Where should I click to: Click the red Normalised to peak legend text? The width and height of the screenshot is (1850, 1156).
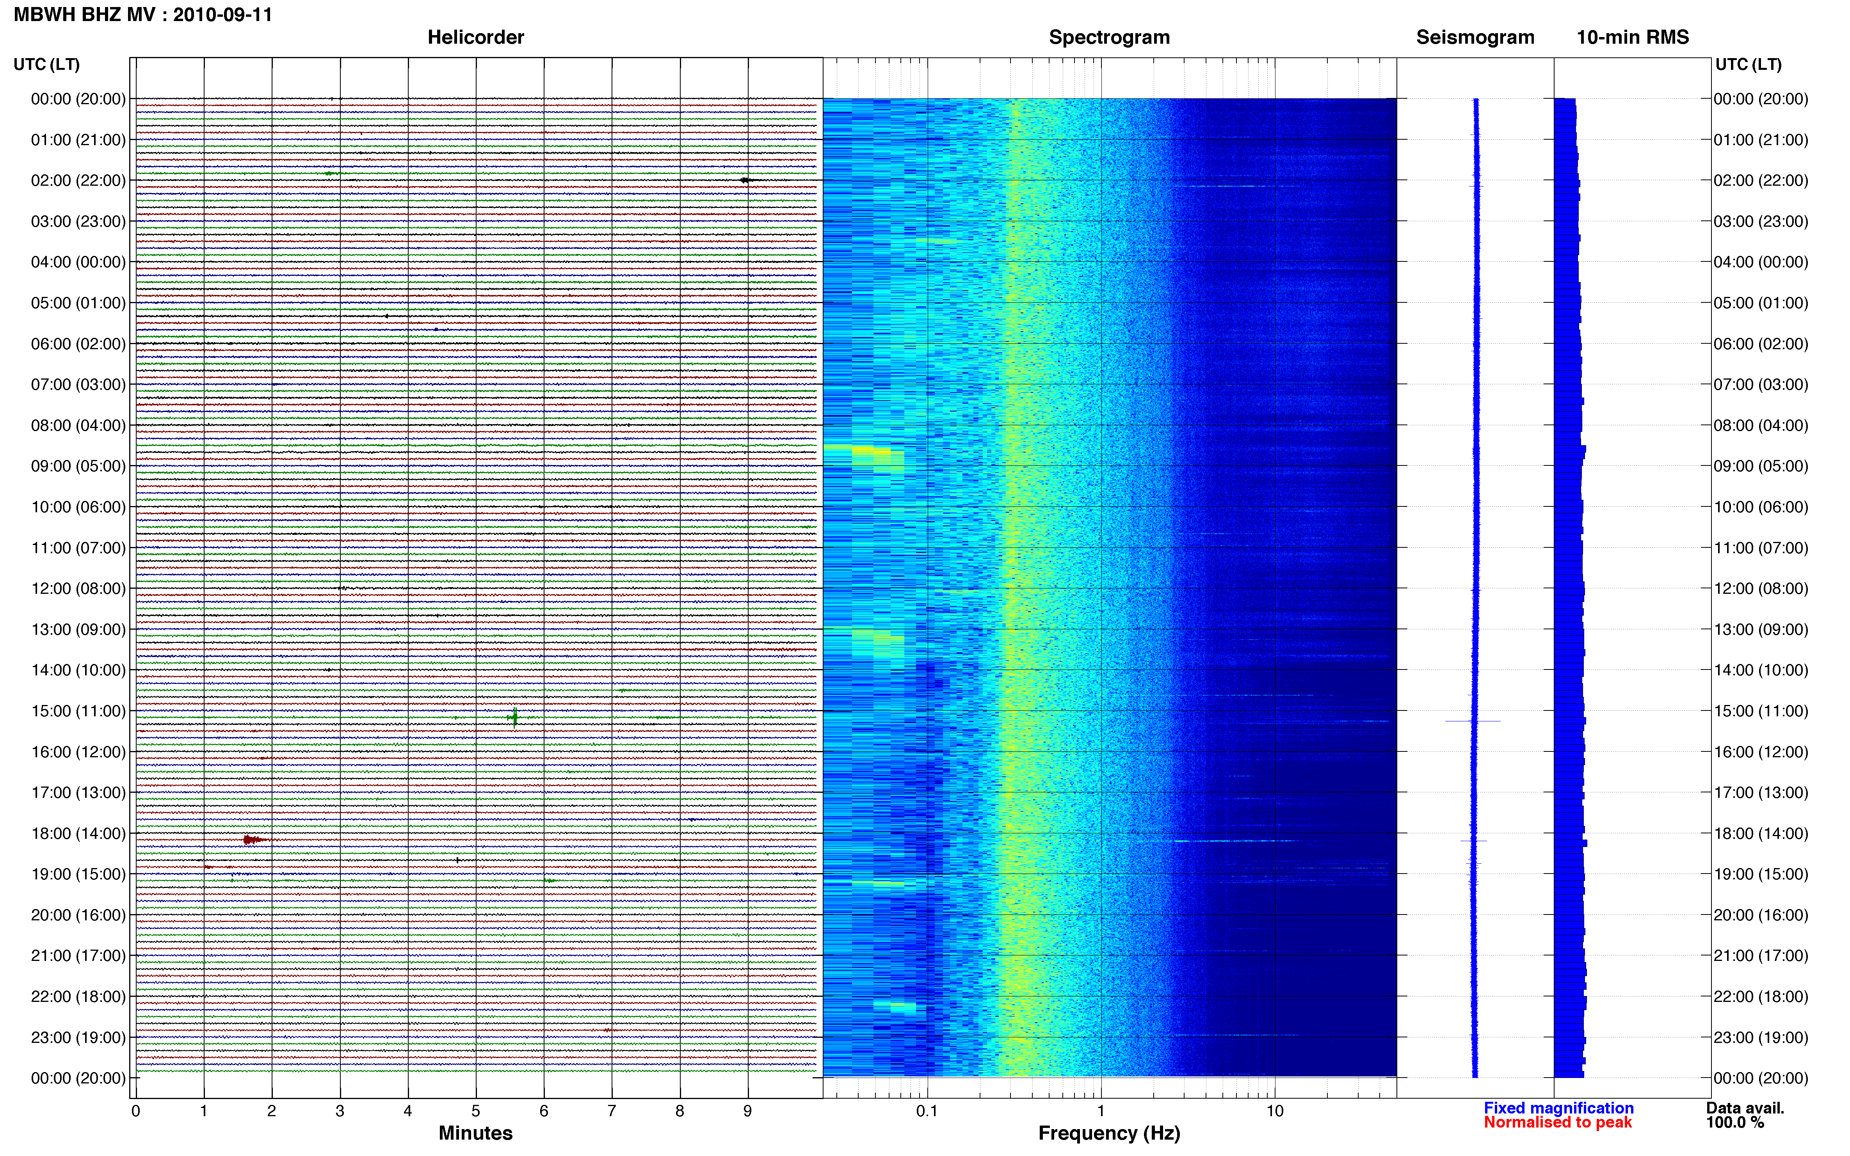pyautogui.click(x=1558, y=1122)
